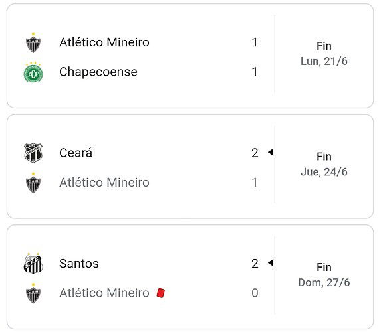Open Ceará team name link
Image resolution: width=379 pixels, height=332 pixels.
coord(76,153)
